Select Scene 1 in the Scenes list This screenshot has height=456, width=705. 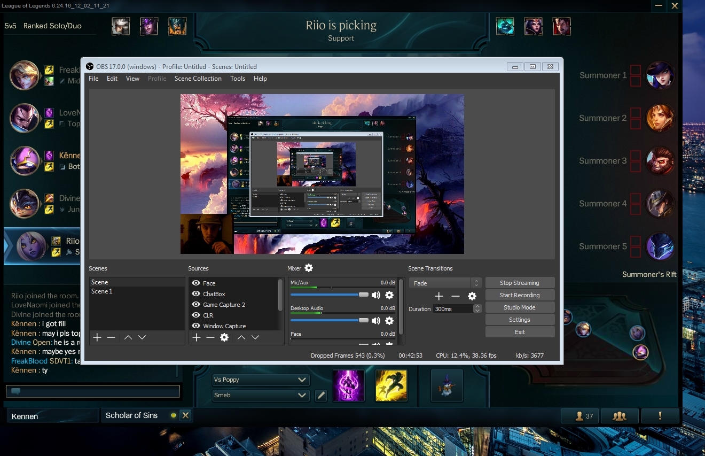point(137,291)
